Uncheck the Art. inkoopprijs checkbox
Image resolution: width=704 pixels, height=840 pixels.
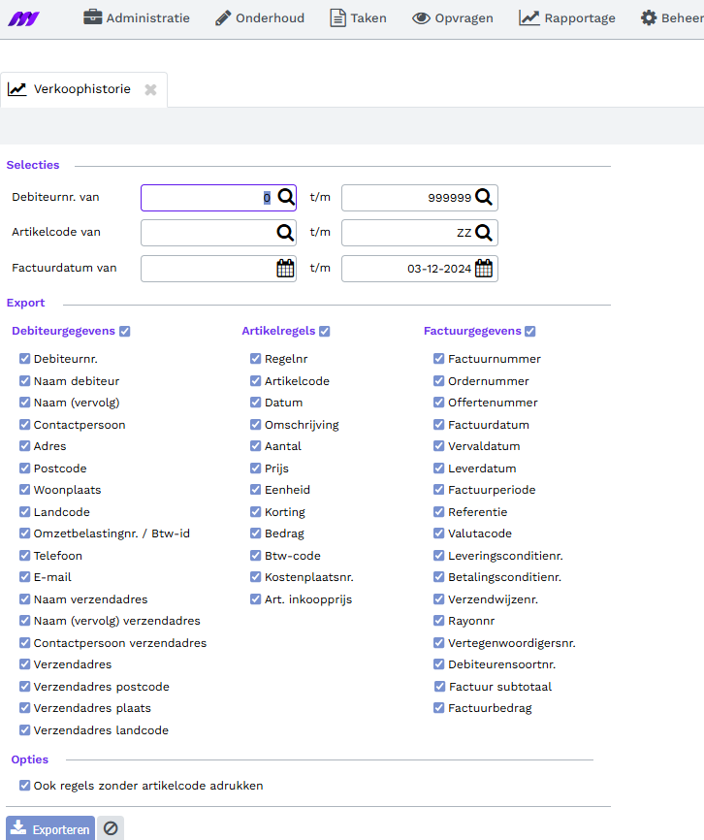coord(255,598)
